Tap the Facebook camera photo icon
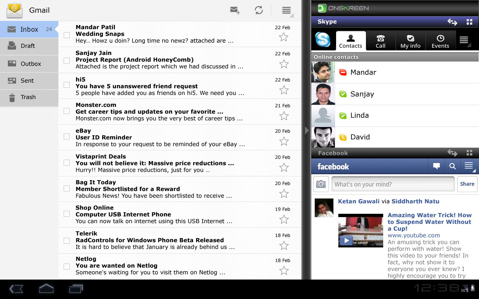The image size is (479, 299). point(321,184)
